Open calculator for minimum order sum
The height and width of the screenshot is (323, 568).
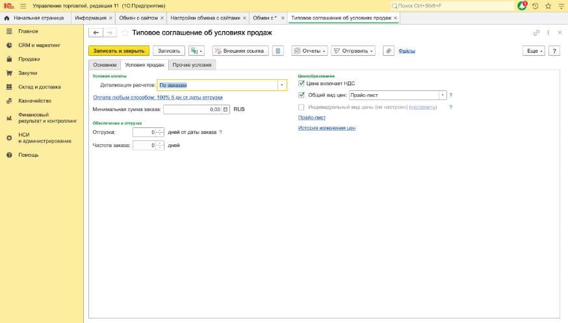pos(226,109)
